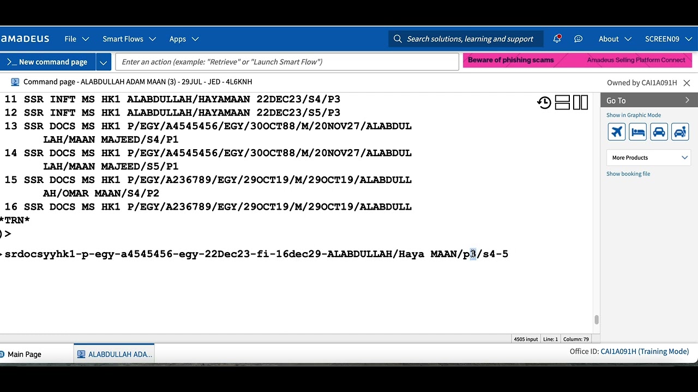Click New command page button
The image size is (698, 392).
point(48,62)
